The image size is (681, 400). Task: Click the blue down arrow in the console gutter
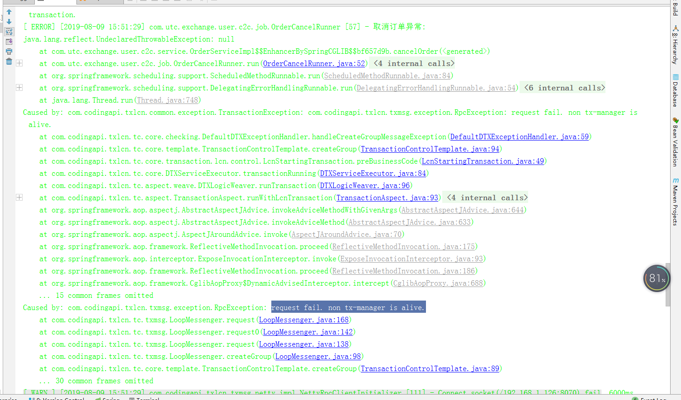9,21
